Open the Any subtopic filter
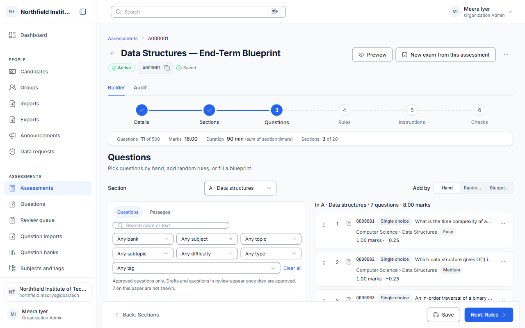 [143, 254]
